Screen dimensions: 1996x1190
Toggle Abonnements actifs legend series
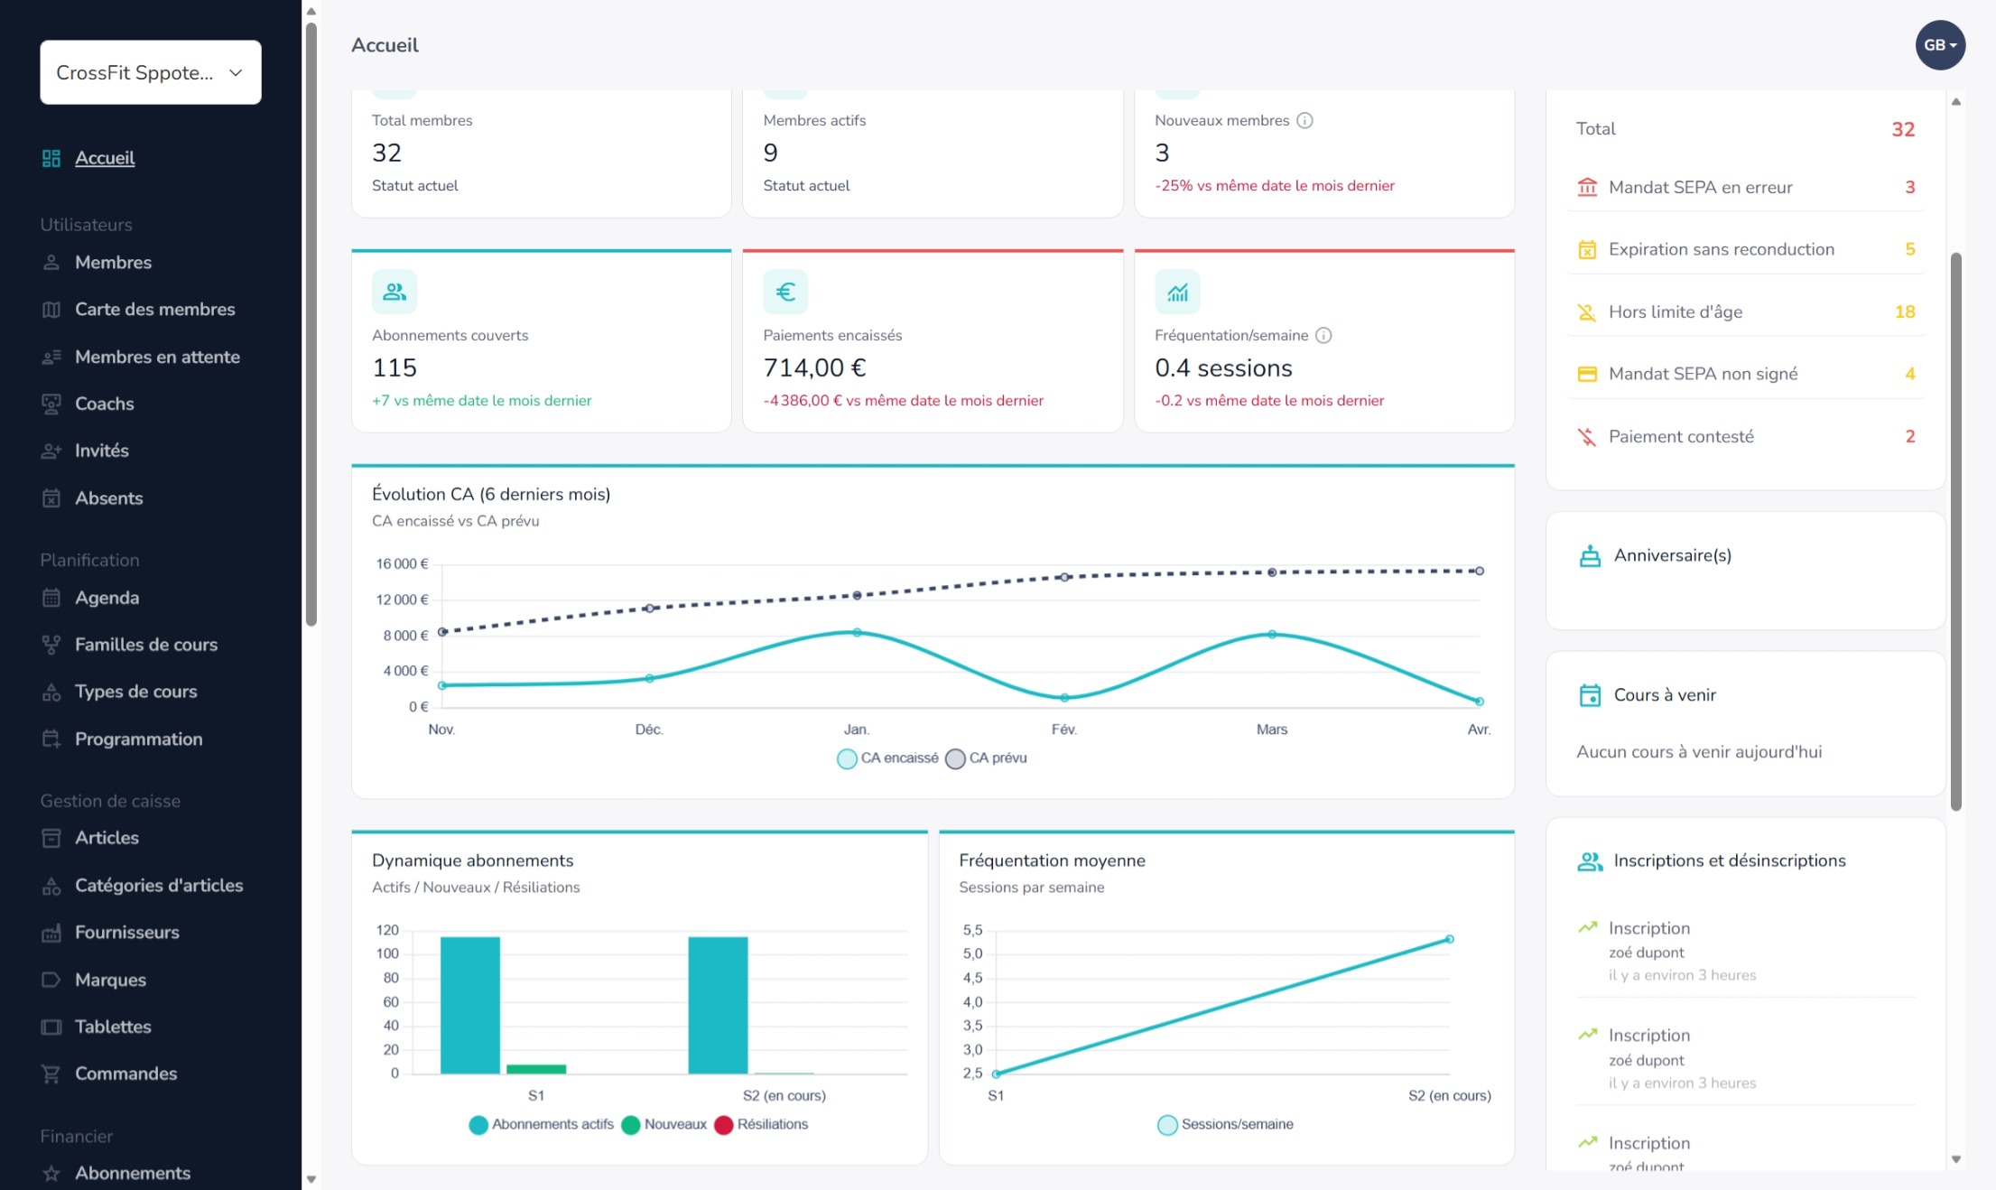542,1125
